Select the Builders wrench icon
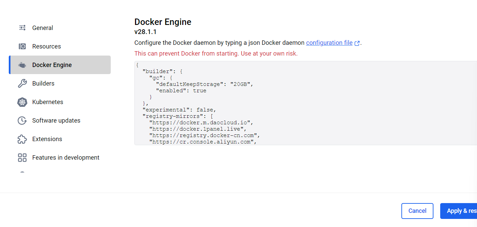 (x=22, y=83)
